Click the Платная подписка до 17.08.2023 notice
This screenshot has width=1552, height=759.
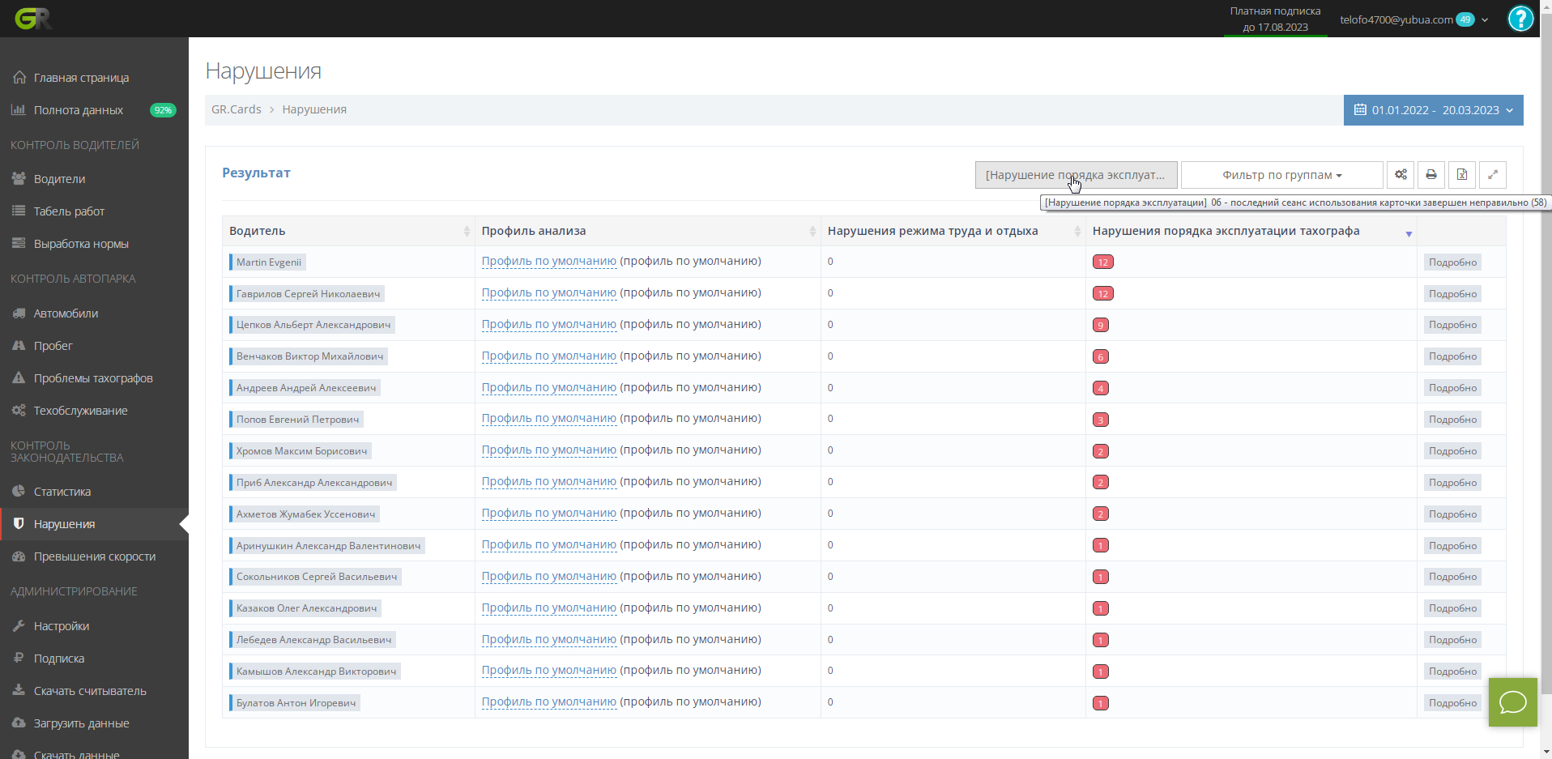tap(1275, 19)
